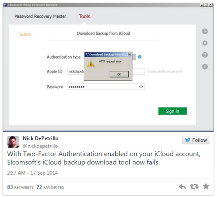Screen dimensions: 217x197
Task: Favorite the tweet star icon
Action: (x=206, y=186)
